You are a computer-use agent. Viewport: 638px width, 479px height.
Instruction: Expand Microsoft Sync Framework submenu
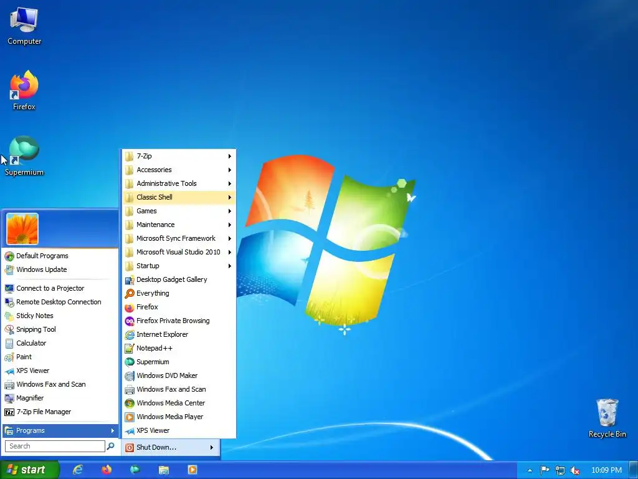tap(179, 238)
